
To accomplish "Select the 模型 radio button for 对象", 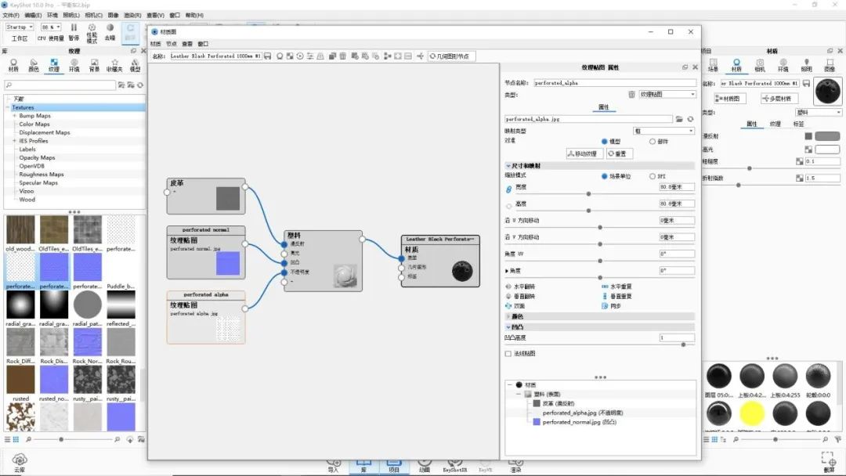I will pyautogui.click(x=603, y=141).
